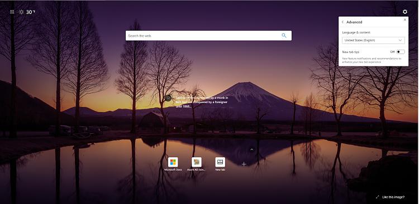Open the weather widget showing 30°F

coord(27,12)
